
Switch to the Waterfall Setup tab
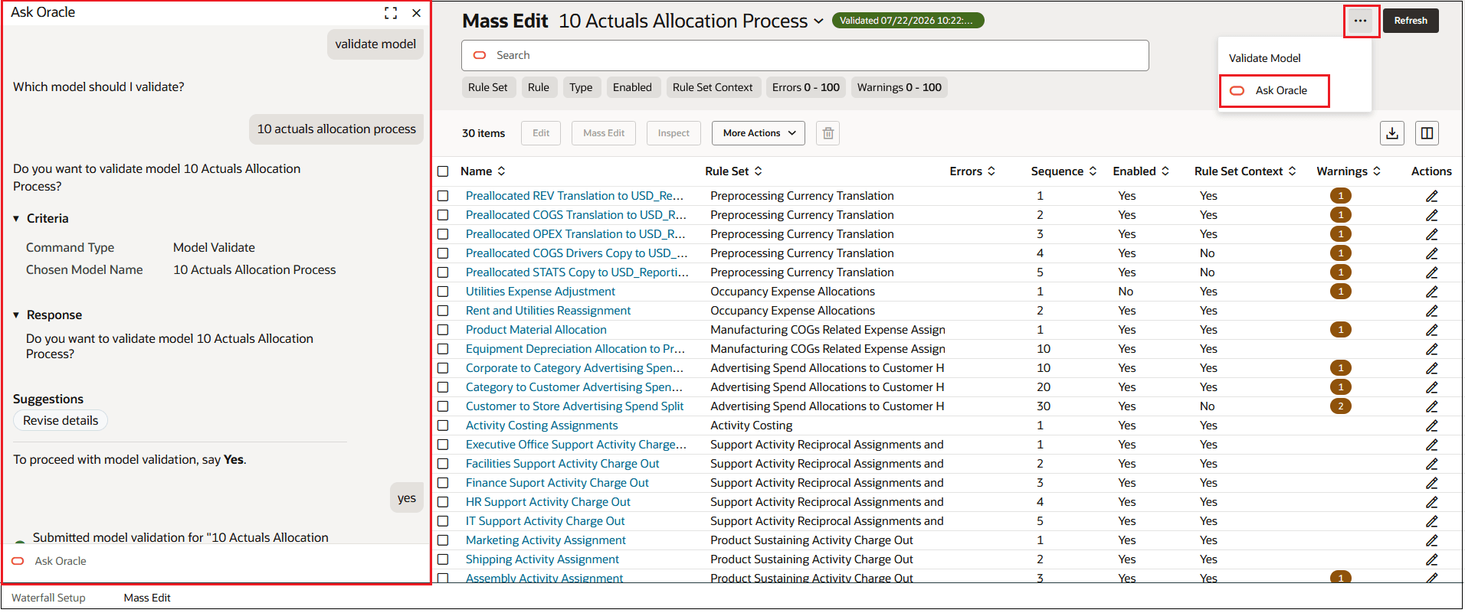coord(48,598)
